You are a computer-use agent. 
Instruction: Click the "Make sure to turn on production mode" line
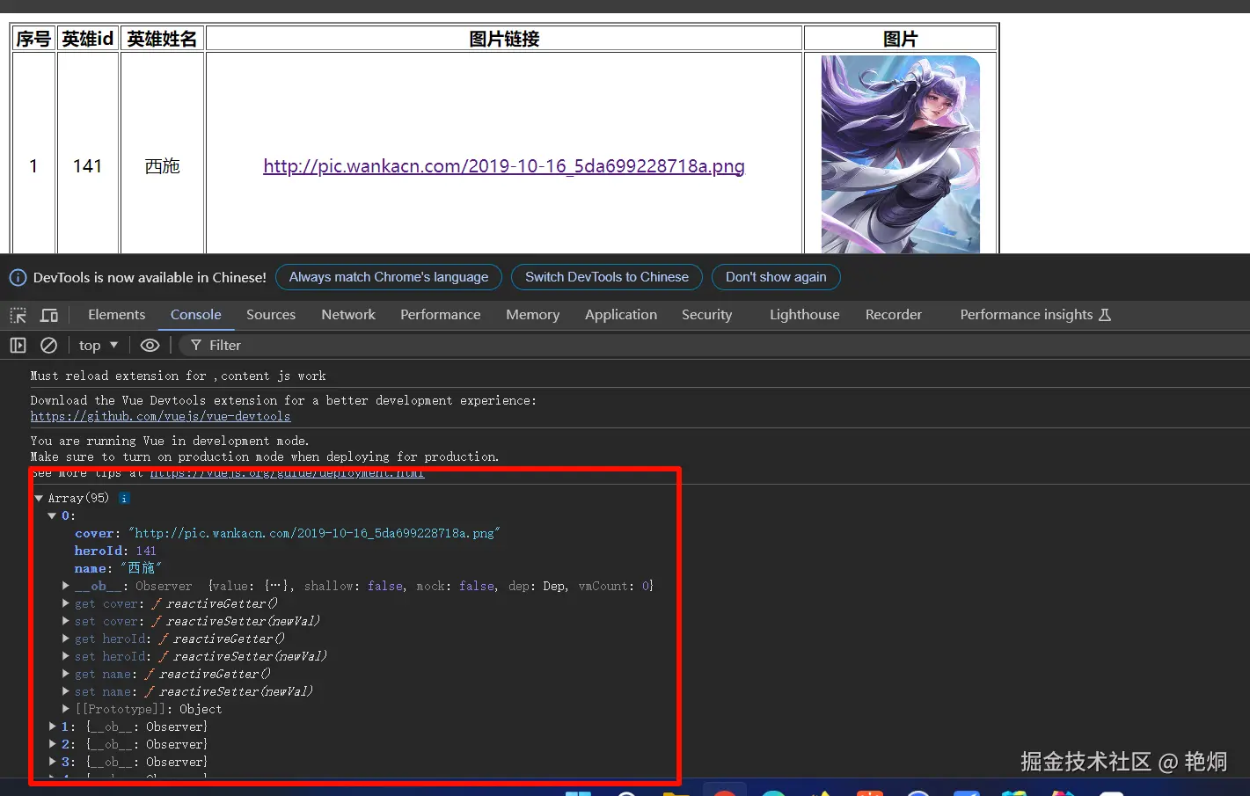(264, 457)
